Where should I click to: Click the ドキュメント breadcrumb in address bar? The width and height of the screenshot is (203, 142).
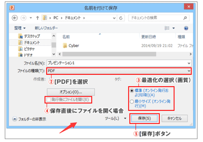click(x=73, y=18)
